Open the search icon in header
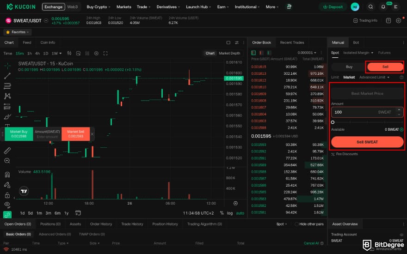The image size is (407, 254). point(370,7)
